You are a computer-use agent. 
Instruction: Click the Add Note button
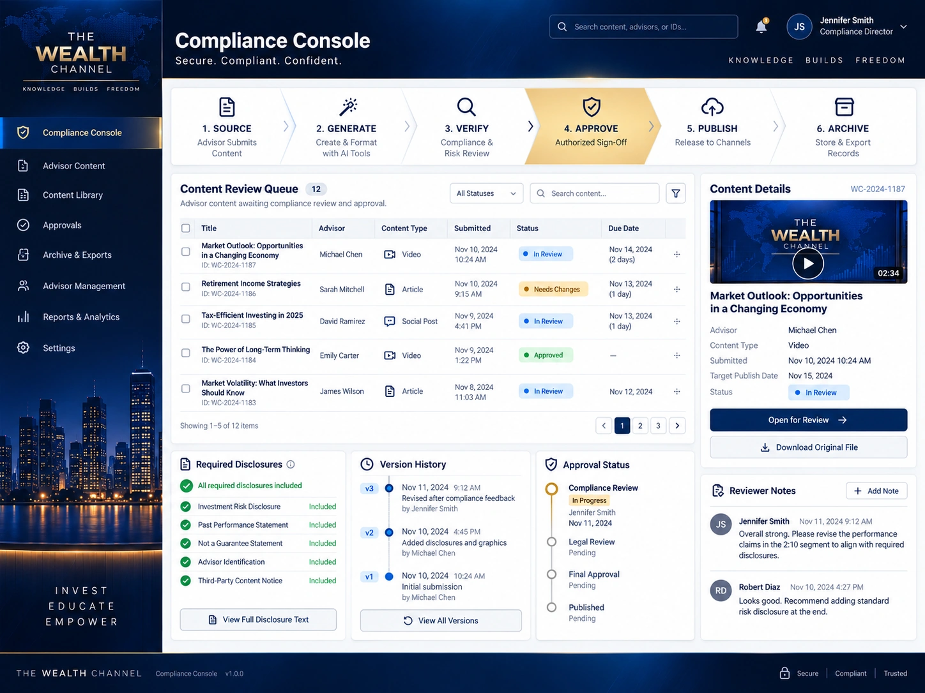click(876, 491)
